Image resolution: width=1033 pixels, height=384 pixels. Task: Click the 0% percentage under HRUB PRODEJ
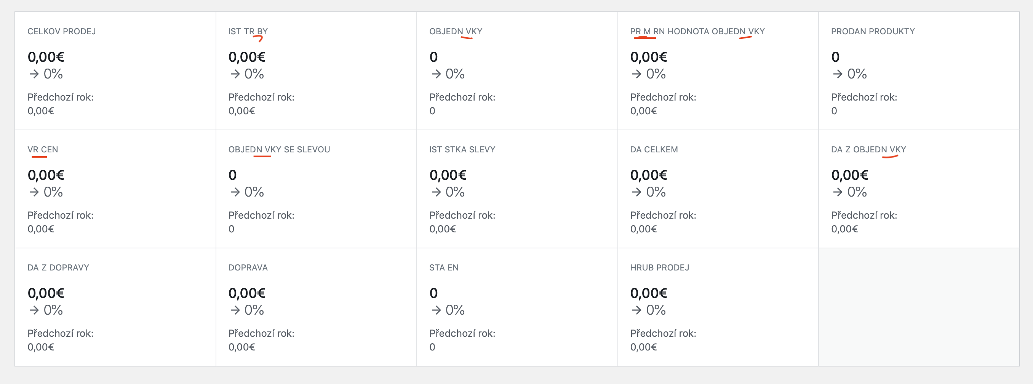coord(655,310)
